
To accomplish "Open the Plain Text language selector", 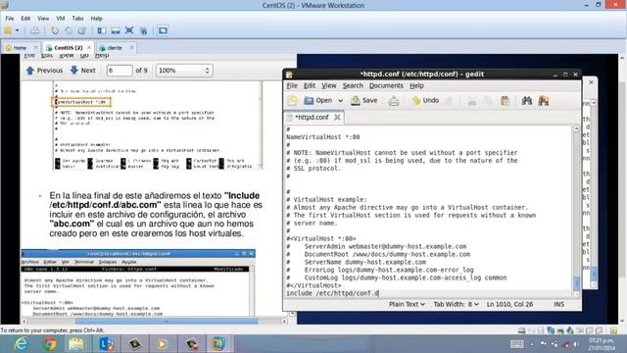I will 407,304.
